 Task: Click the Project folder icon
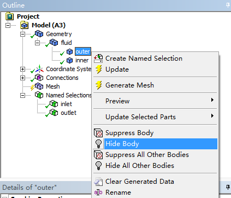click(9, 16)
